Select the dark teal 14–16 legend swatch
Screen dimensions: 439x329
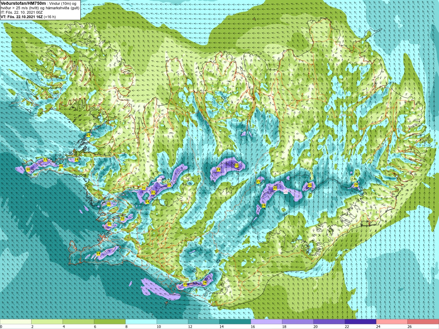tap(235, 322)
